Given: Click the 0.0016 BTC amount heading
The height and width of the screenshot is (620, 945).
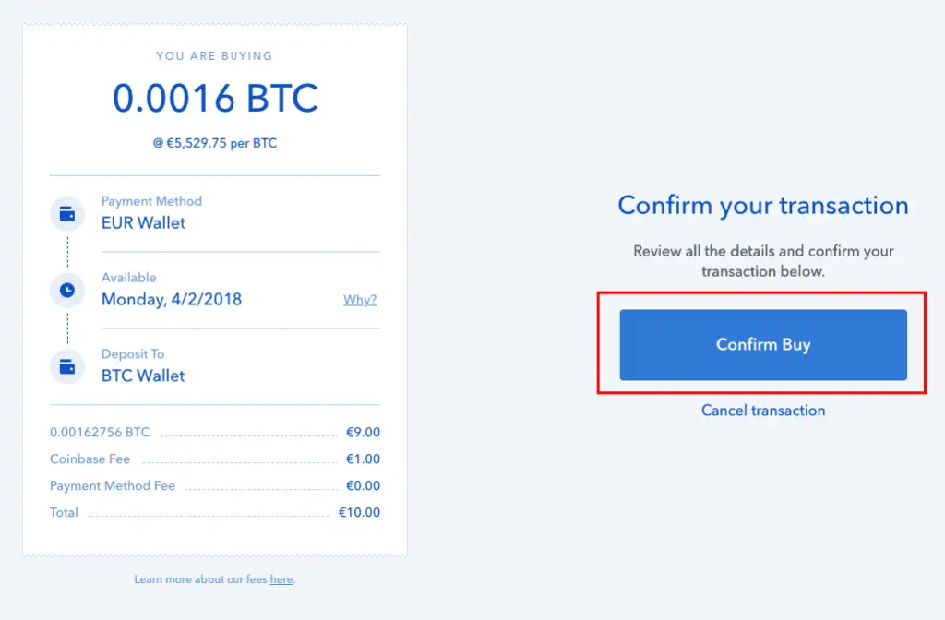Looking at the screenshot, I should [x=215, y=98].
